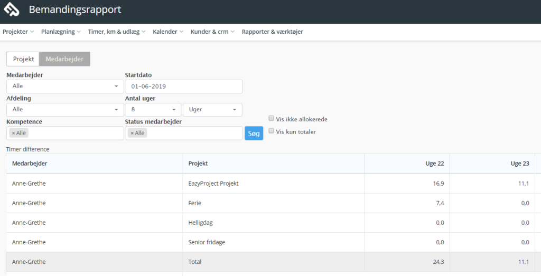541x276 pixels.
Task: Click the 24,3 total for Uge 22
Action: click(x=439, y=262)
